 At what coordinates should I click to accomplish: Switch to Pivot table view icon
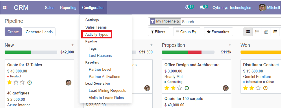pos(275,32)
